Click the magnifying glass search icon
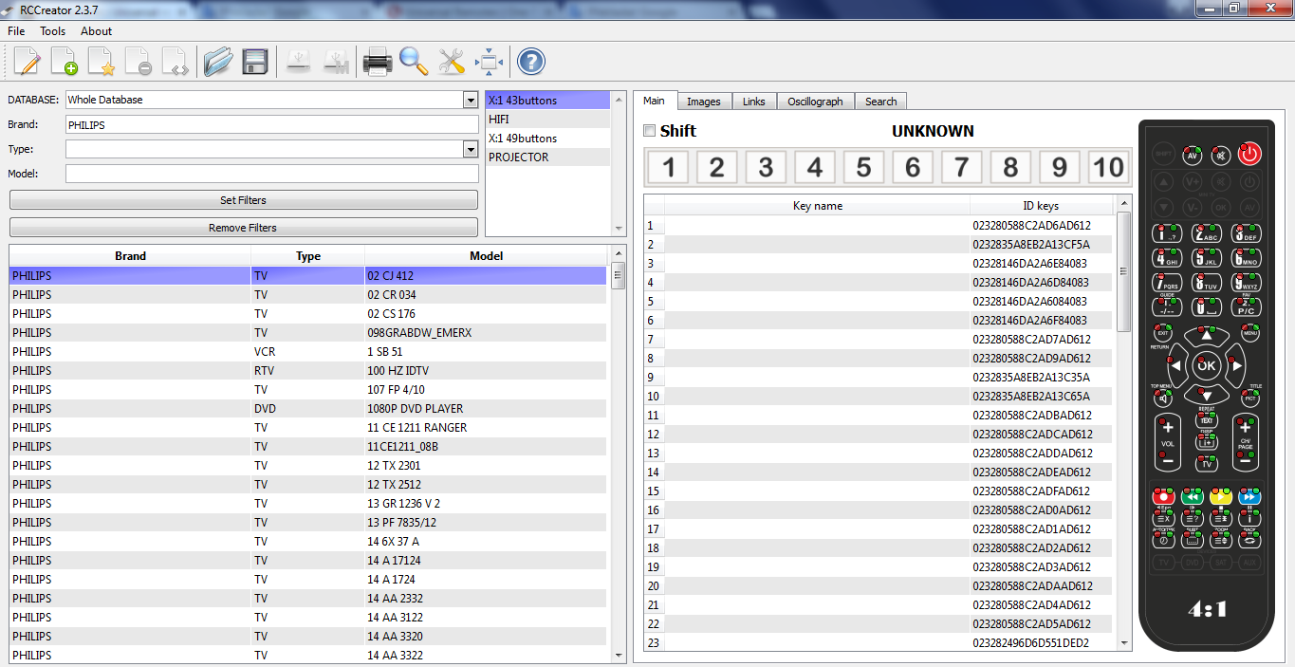The width and height of the screenshot is (1295, 667). click(414, 63)
